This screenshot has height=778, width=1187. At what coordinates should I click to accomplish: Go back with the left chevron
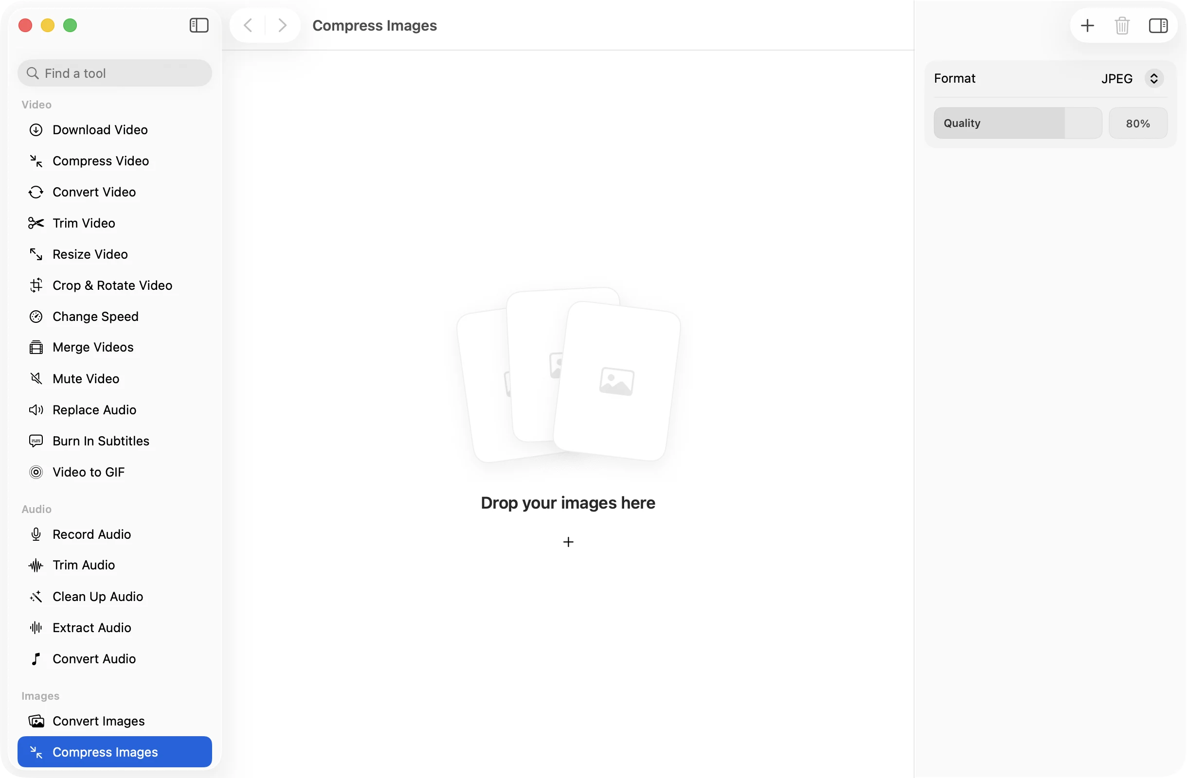click(248, 25)
